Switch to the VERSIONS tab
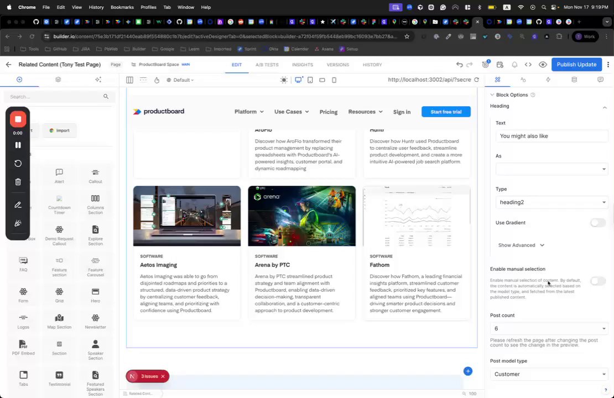Image resolution: width=614 pixels, height=398 pixels. 337,65
